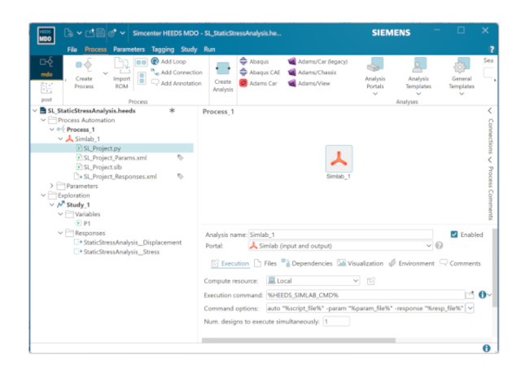This screenshot has height=391, width=521.
Task: Click the HEEDS MDO application logo
Action: coord(46,35)
